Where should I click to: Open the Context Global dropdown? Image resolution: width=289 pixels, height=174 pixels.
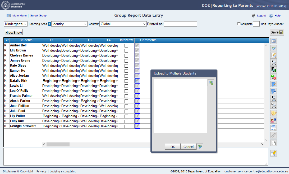tap(123, 24)
